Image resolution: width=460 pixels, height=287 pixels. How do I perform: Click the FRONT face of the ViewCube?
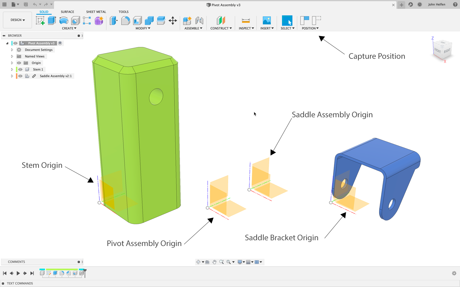(438, 51)
